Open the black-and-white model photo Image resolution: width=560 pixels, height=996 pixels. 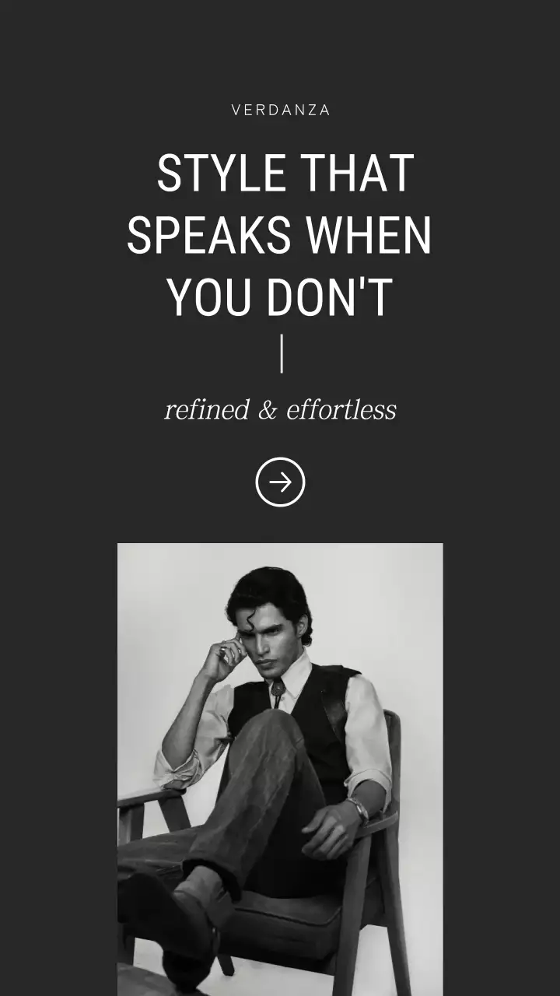pos(280,770)
